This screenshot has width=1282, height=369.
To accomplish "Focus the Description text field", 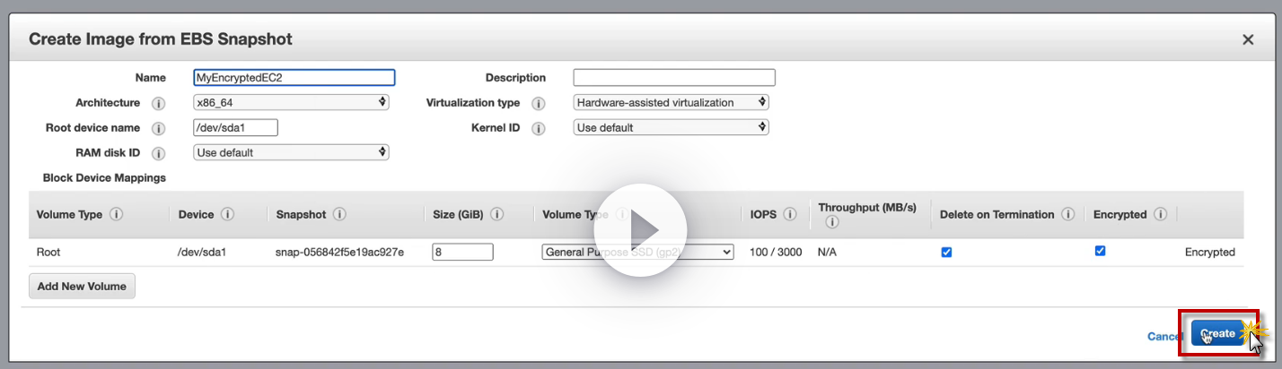I will [x=673, y=78].
